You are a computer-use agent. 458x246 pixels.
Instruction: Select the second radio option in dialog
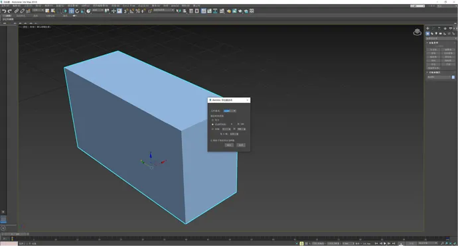[212, 124]
